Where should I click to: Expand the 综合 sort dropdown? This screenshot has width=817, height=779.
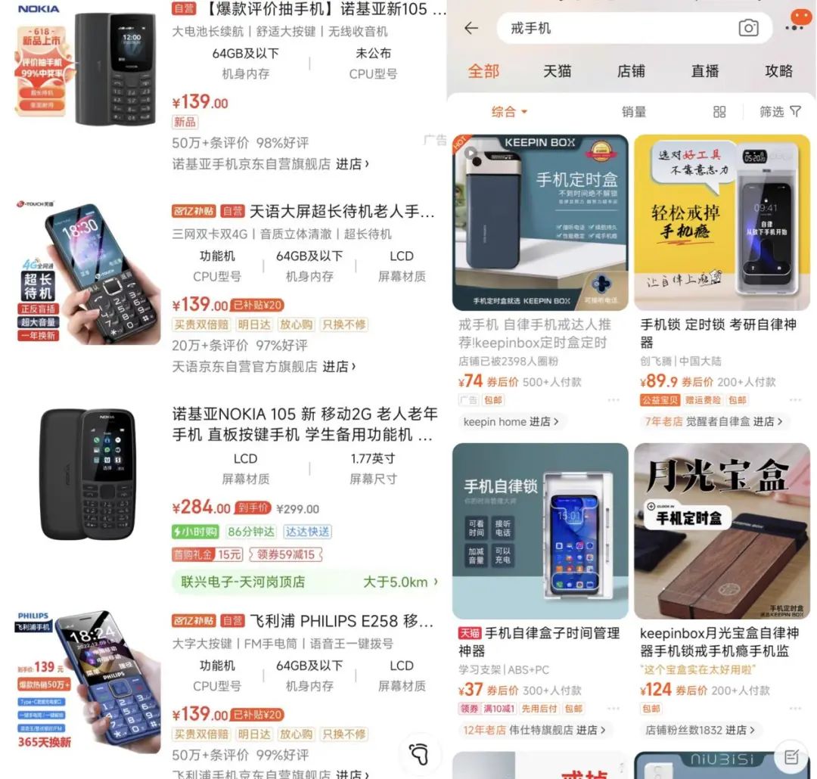tap(509, 111)
